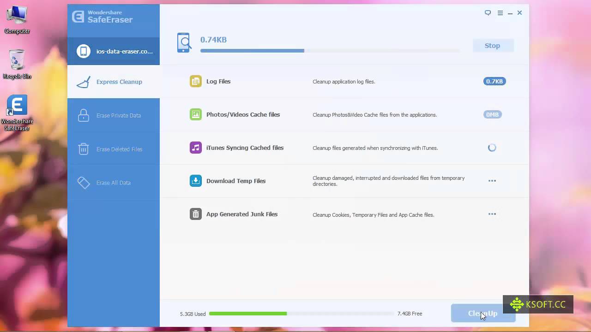Open the Recycle Bin desktop icon

pos(17,64)
